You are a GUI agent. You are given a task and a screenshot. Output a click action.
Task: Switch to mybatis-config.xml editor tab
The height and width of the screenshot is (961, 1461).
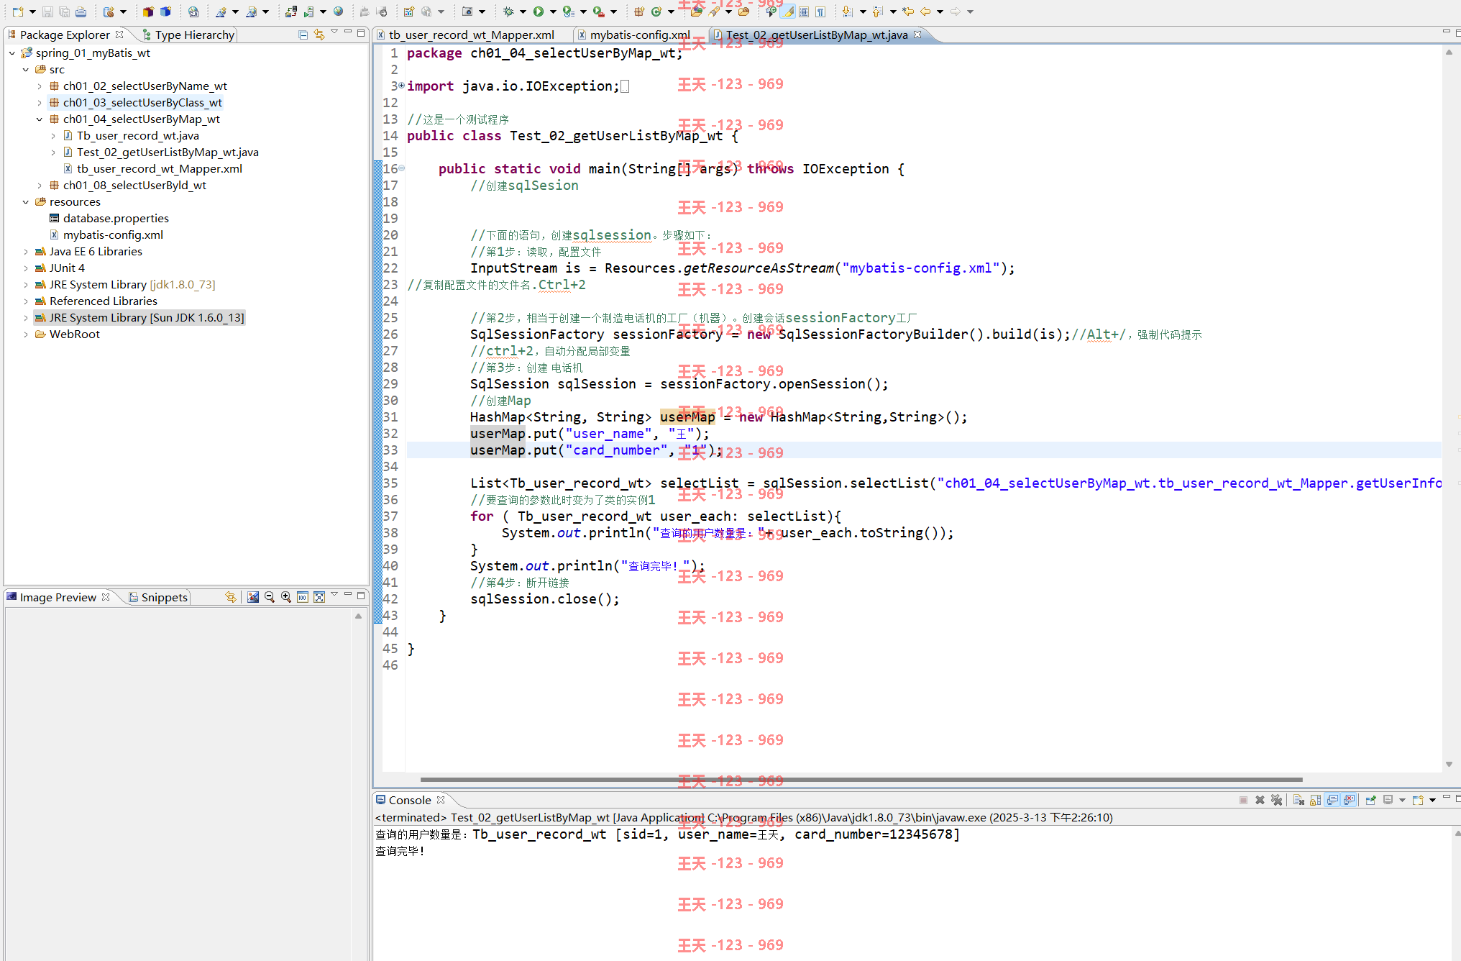pos(641,35)
